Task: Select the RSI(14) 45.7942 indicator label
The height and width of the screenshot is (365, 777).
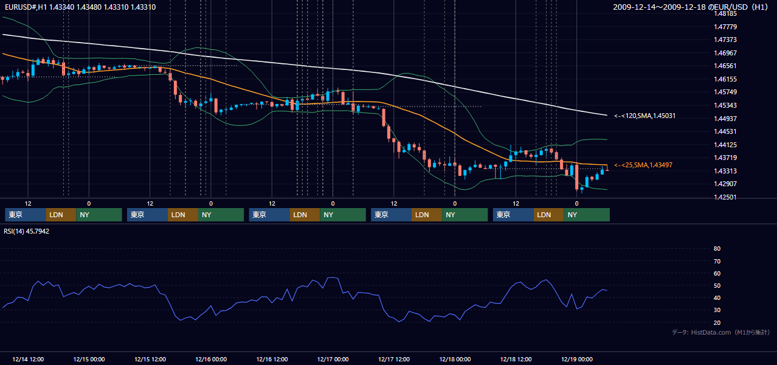Action: [27, 231]
